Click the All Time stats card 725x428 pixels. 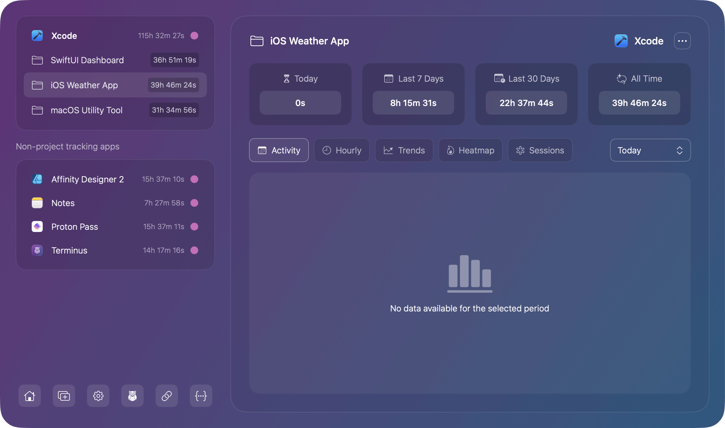pos(639,94)
